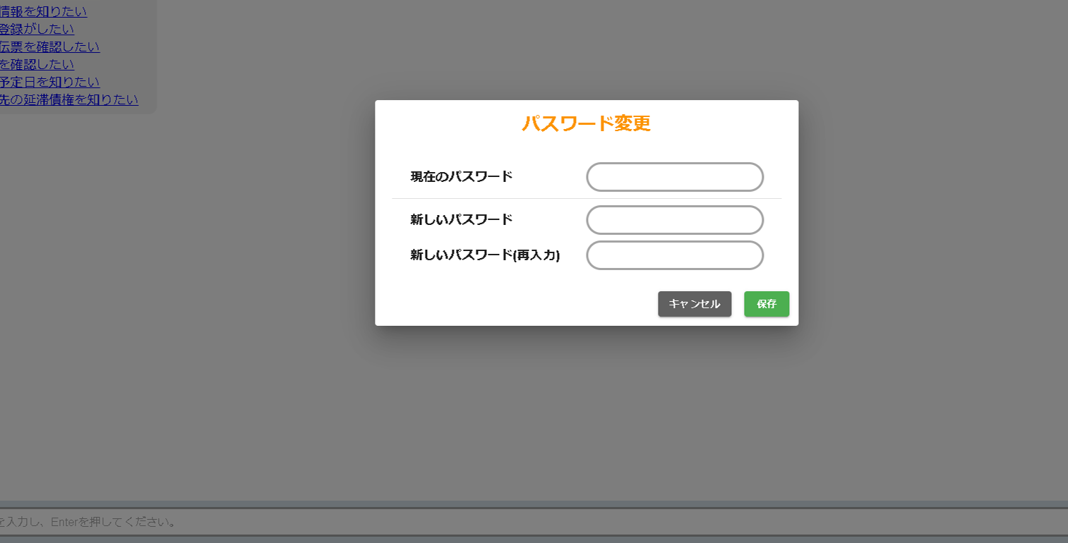This screenshot has height=543, width=1068.
Task: Click the 現在のパスワード input field
Action: pos(675,177)
